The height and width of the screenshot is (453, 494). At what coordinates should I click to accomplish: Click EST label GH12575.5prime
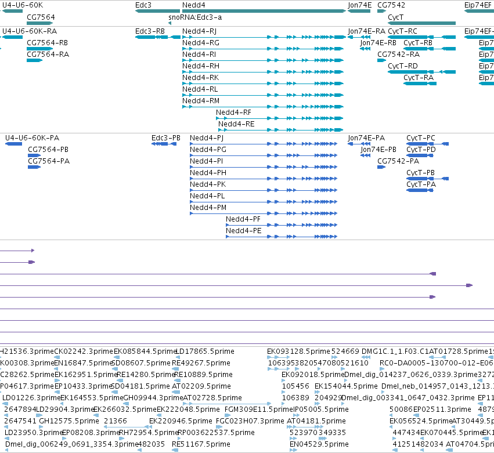69,421
